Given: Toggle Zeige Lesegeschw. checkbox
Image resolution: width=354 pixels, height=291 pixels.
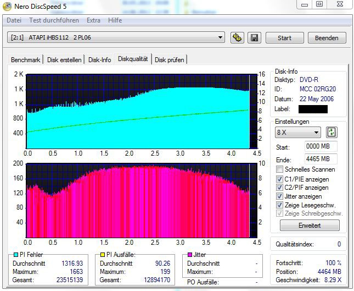Looking at the screenshot, I should point(279,205).
